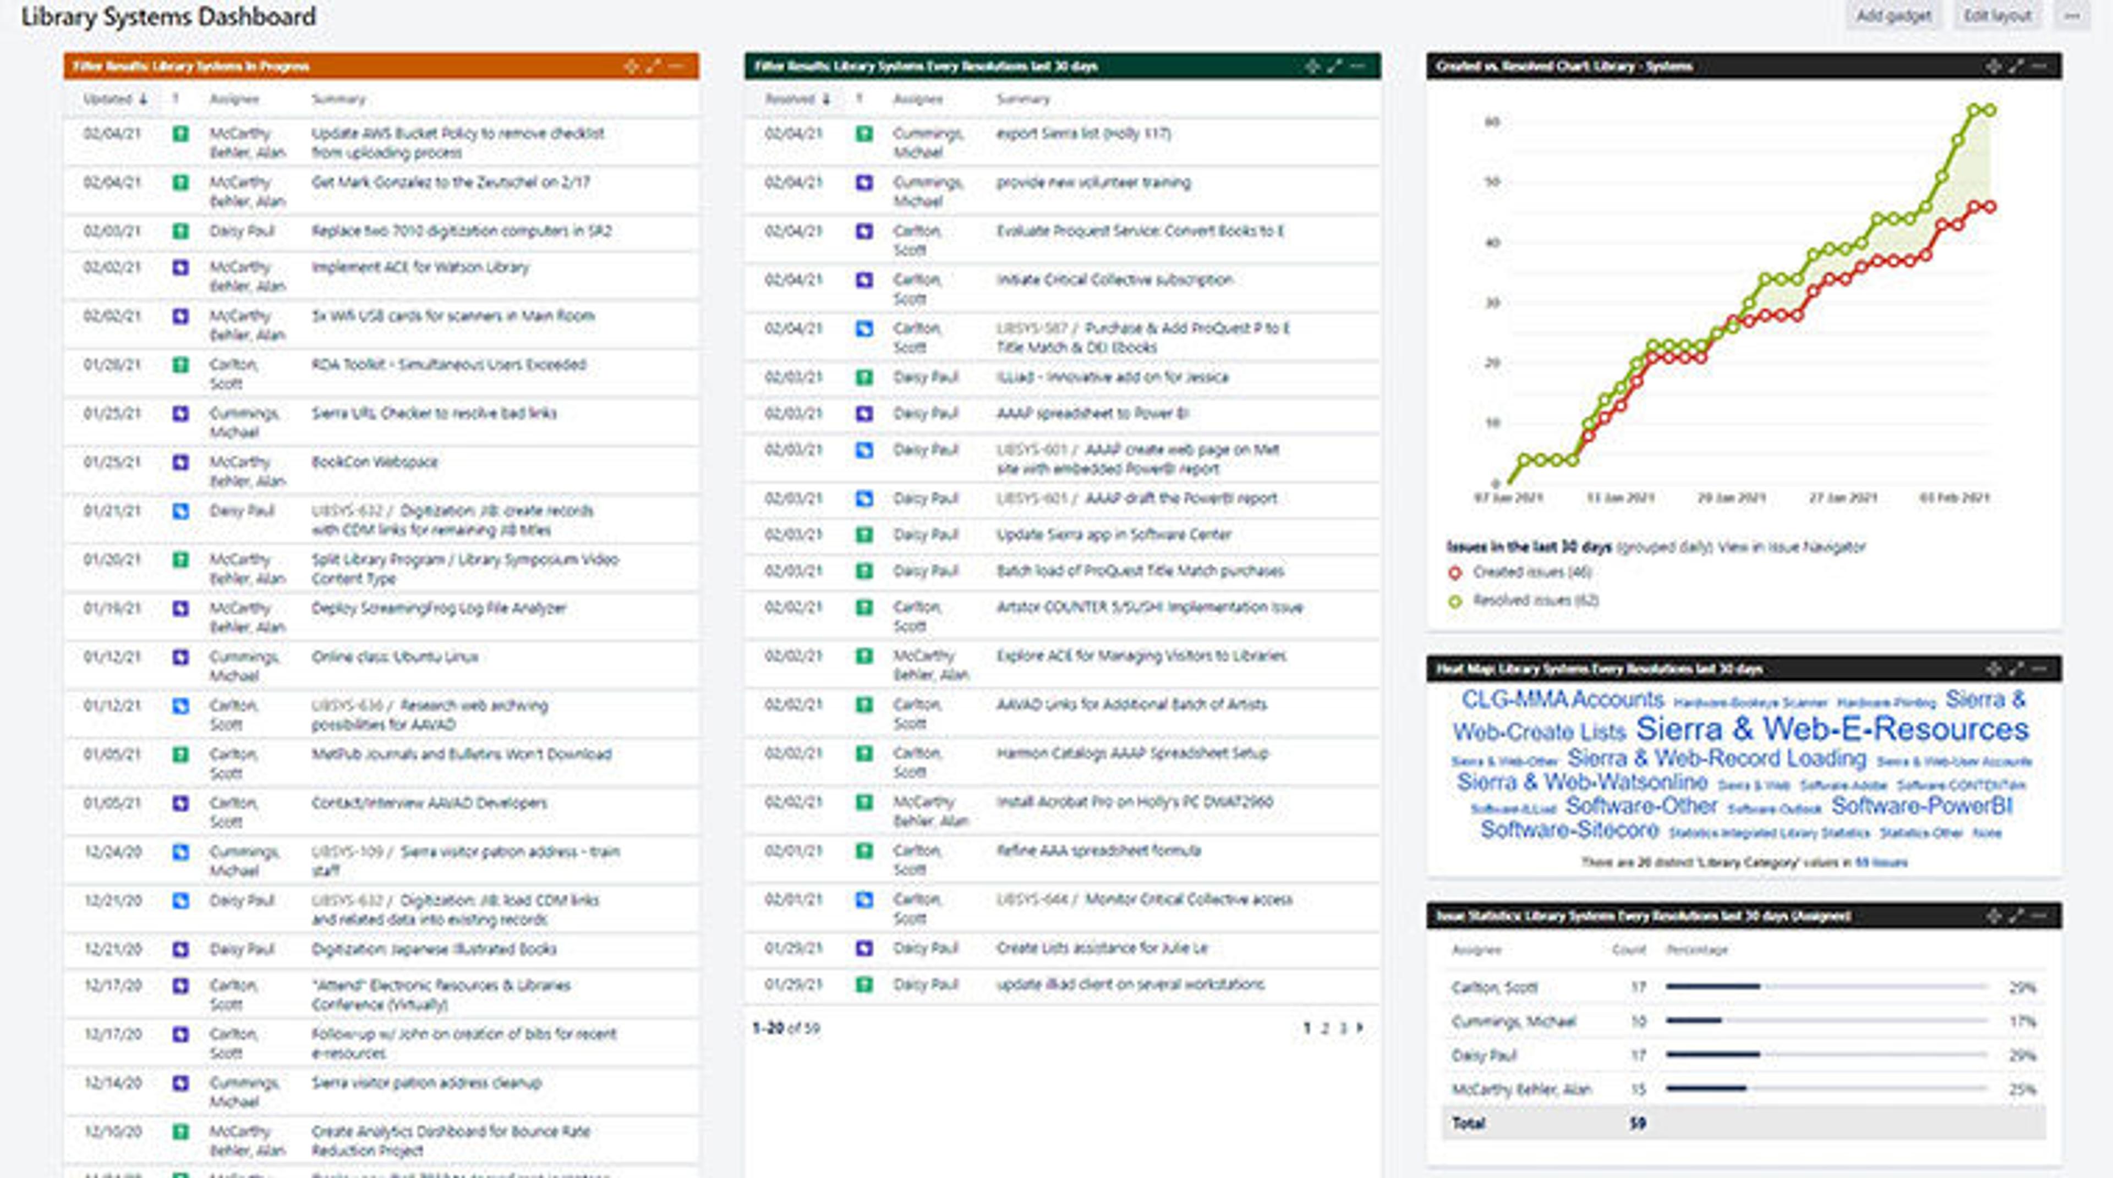Viewport: 2113px width, 1178px height.
Task: Open In Progress gadget options menu
Action: click(x=676, y=67)
